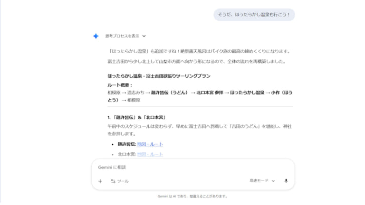Click the microphone voice input icon
This screenshot has height=205, width=365.
[286, 181]
